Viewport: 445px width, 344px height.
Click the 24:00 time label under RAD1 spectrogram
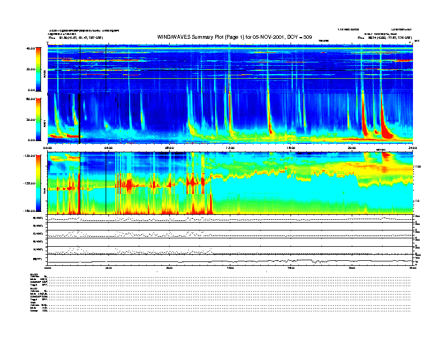click(412, 148)
